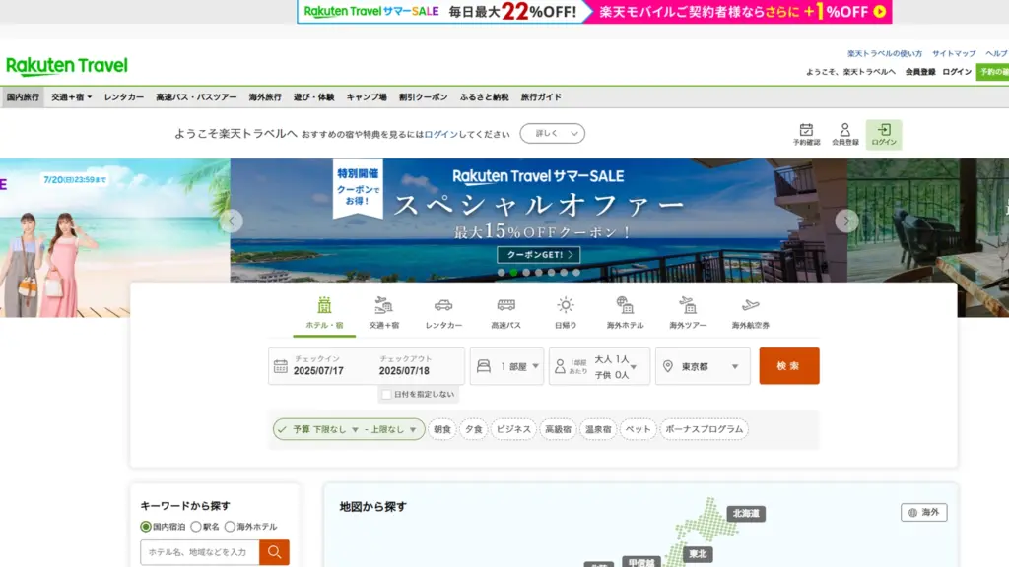Image resolution: width=1009 pixels, height=567 pixels.
Task: Open the 東京都 location dropdown
Action: (x=703, y=366)
